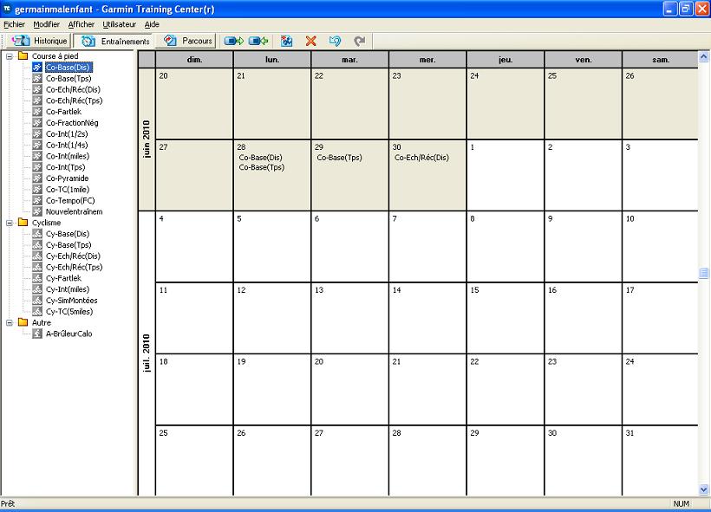711x512 pixels.
Task: Click the Autre folder icon
Action: click(23, 322)
